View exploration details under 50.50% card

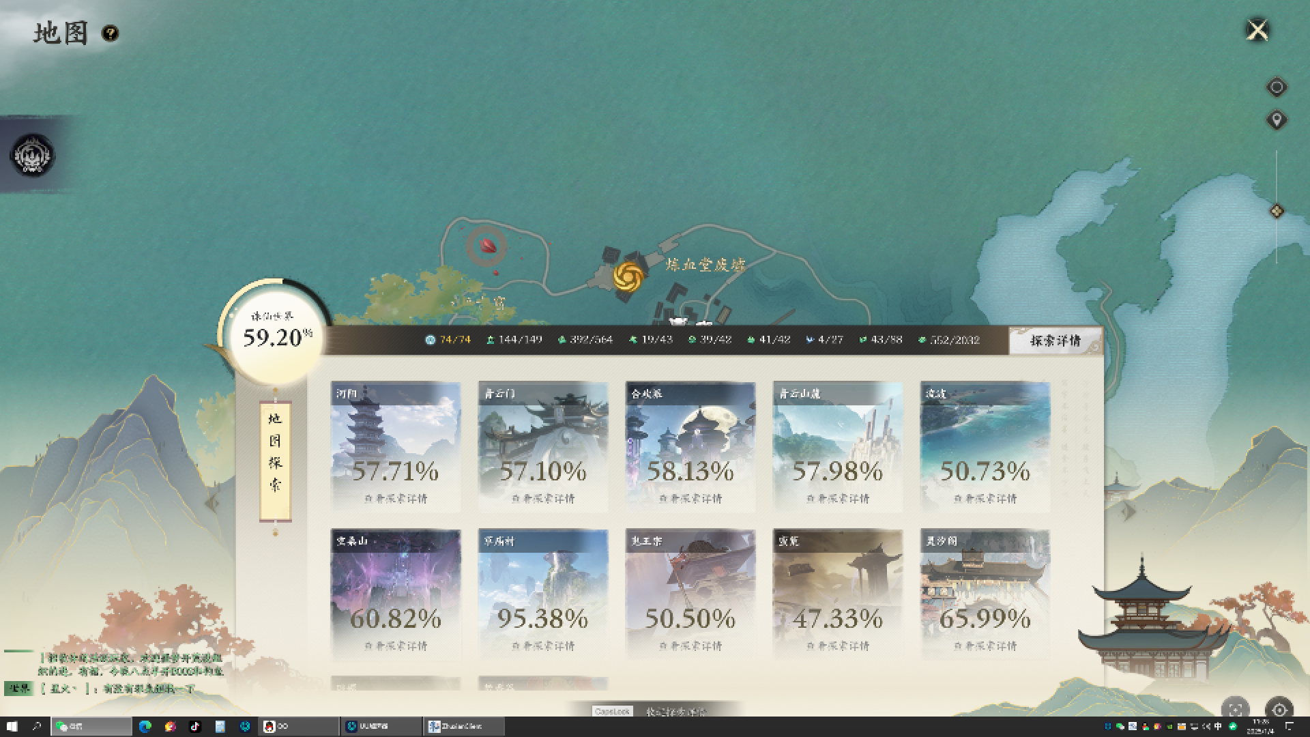pos(690,646)
